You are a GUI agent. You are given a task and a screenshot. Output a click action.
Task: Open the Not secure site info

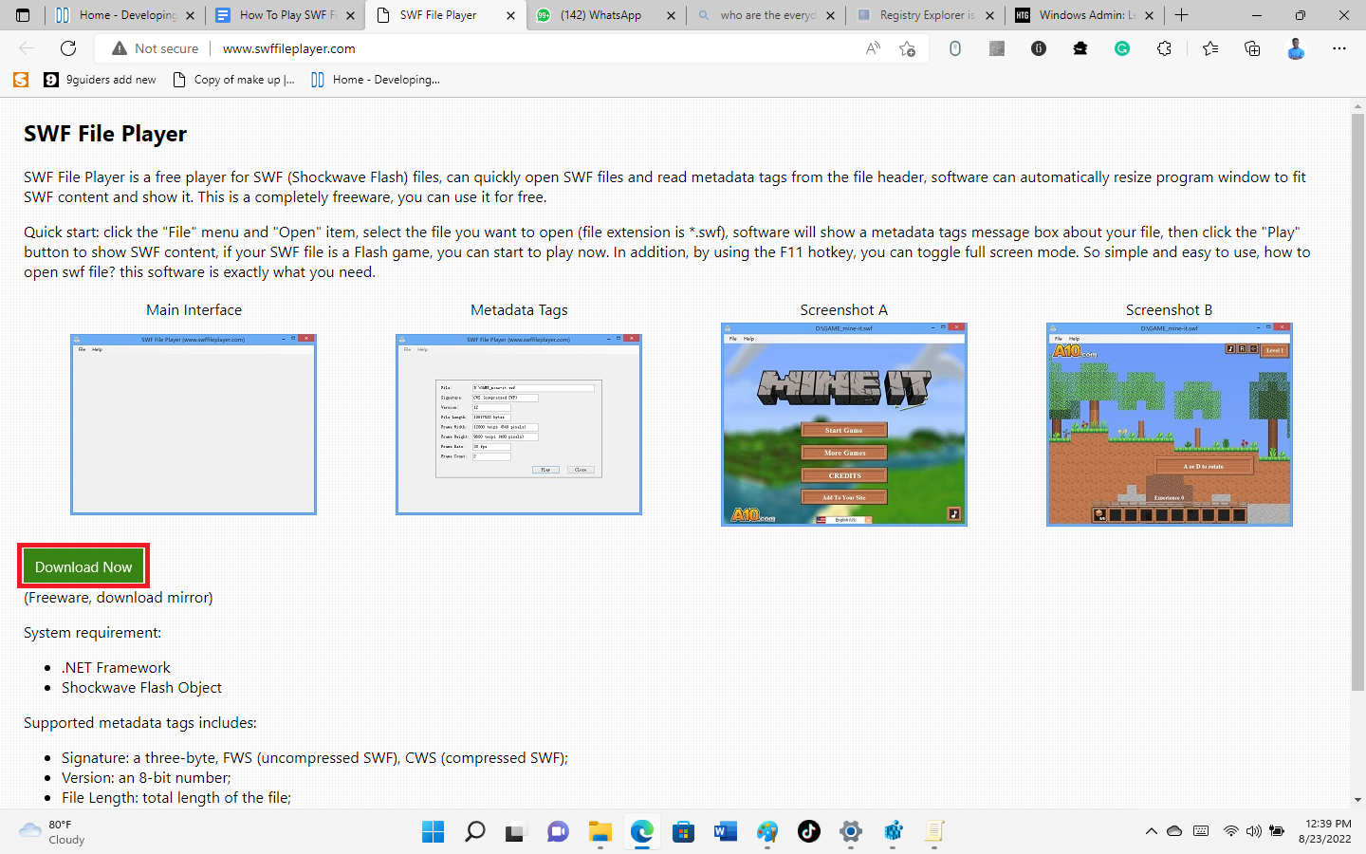[x=156, y=48]
